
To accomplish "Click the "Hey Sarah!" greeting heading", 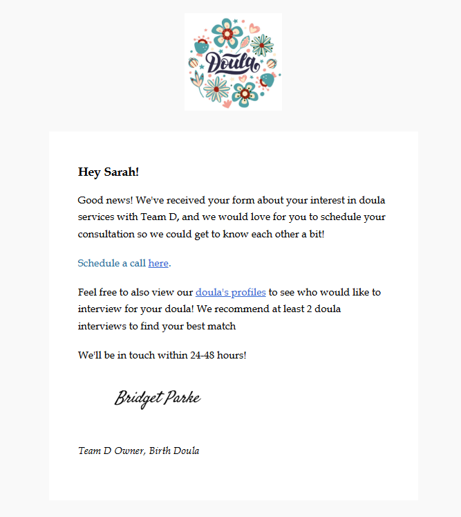I will 109,172.
